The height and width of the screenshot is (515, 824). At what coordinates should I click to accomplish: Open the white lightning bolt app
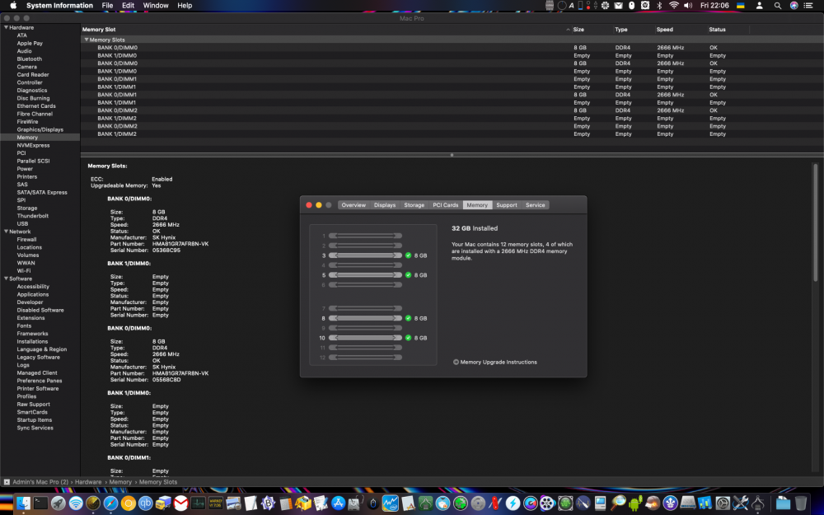(513, 503)
